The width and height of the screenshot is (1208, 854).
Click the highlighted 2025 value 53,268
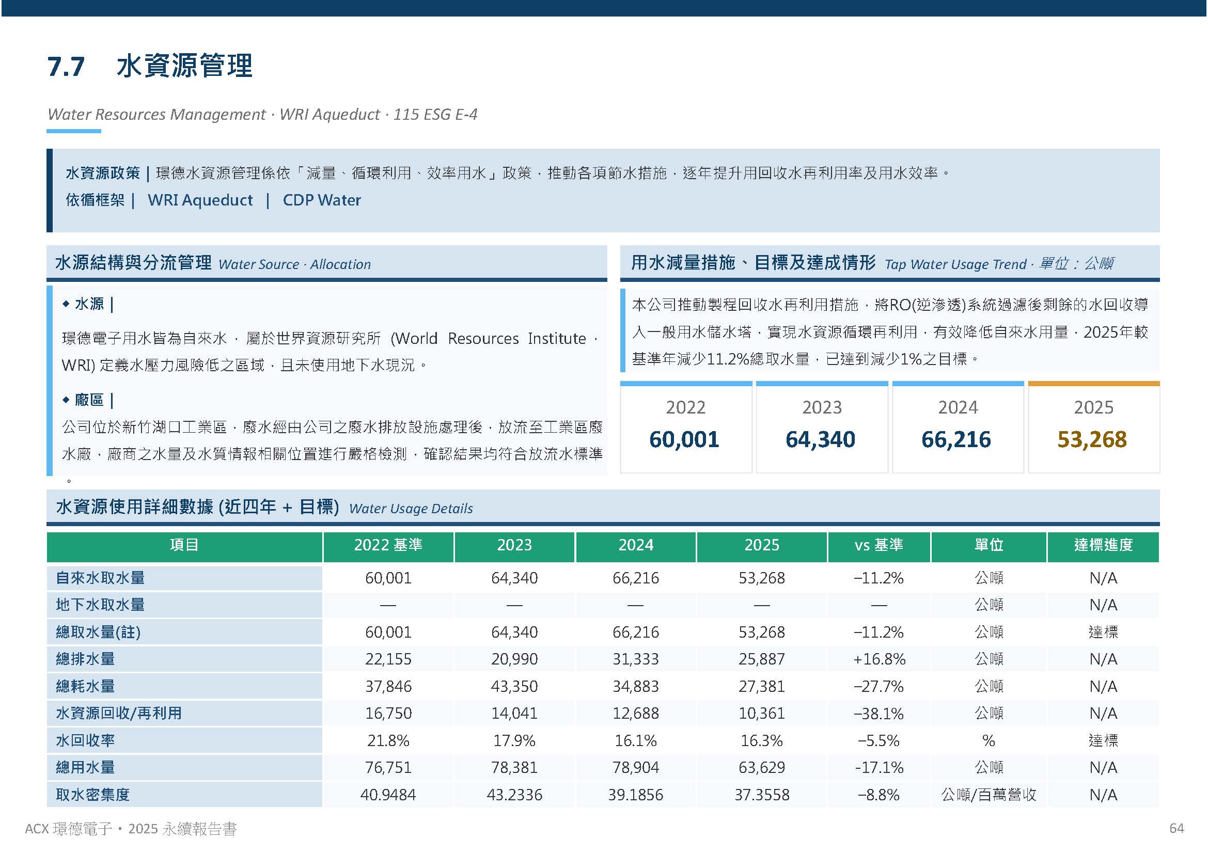point(1092,439)
